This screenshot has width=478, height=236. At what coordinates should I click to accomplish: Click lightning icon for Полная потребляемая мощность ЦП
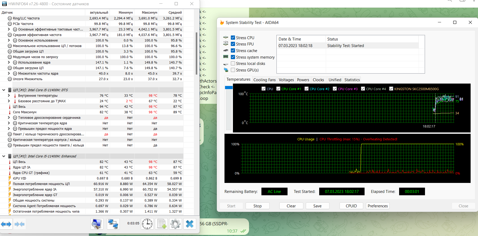[x=10, y=184]
